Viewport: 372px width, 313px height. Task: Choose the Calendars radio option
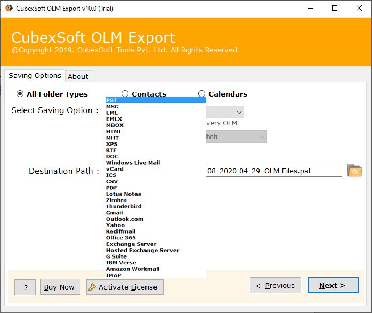pyautogui.click(x=202, y=94)
